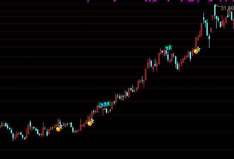Click the tall cyan candle under the 31.60 label
234x159 pixels.
point(215,12)
